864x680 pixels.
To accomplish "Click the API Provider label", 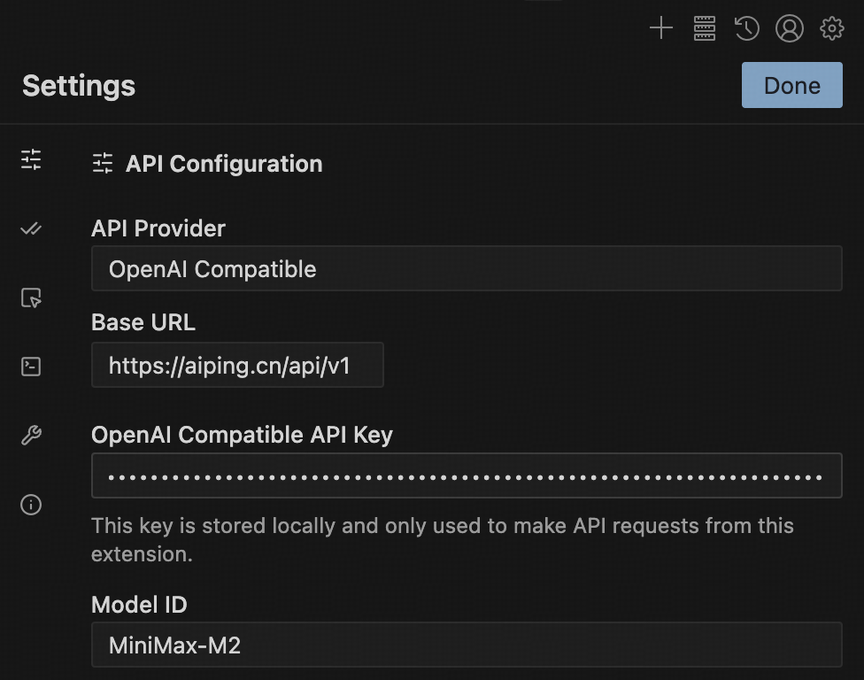I will tap(158, 228).
